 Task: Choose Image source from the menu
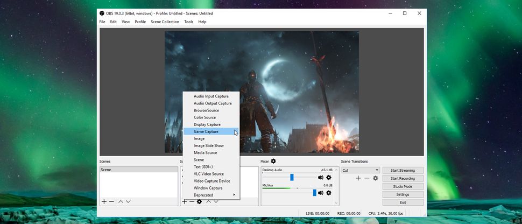point(211,139)
